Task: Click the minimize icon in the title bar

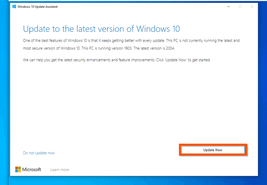Action: (x=228, y=6)
